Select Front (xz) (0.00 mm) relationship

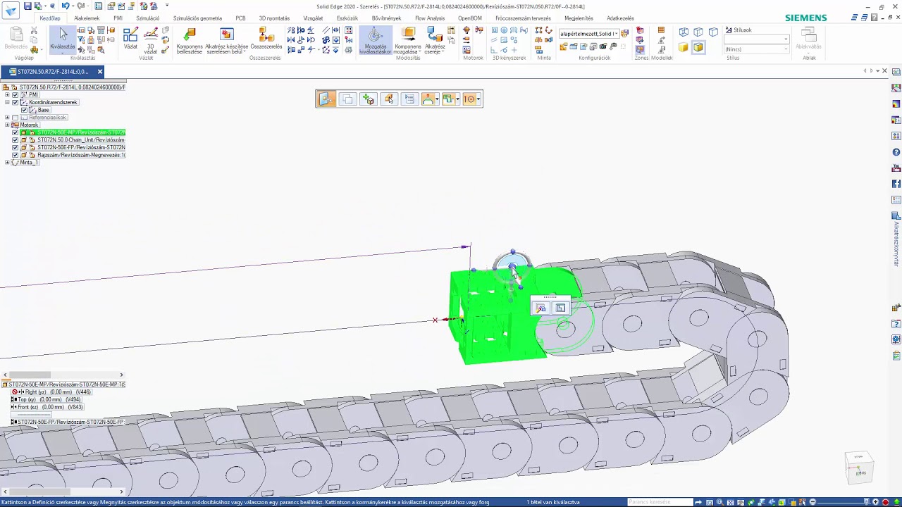coord(48,407)
